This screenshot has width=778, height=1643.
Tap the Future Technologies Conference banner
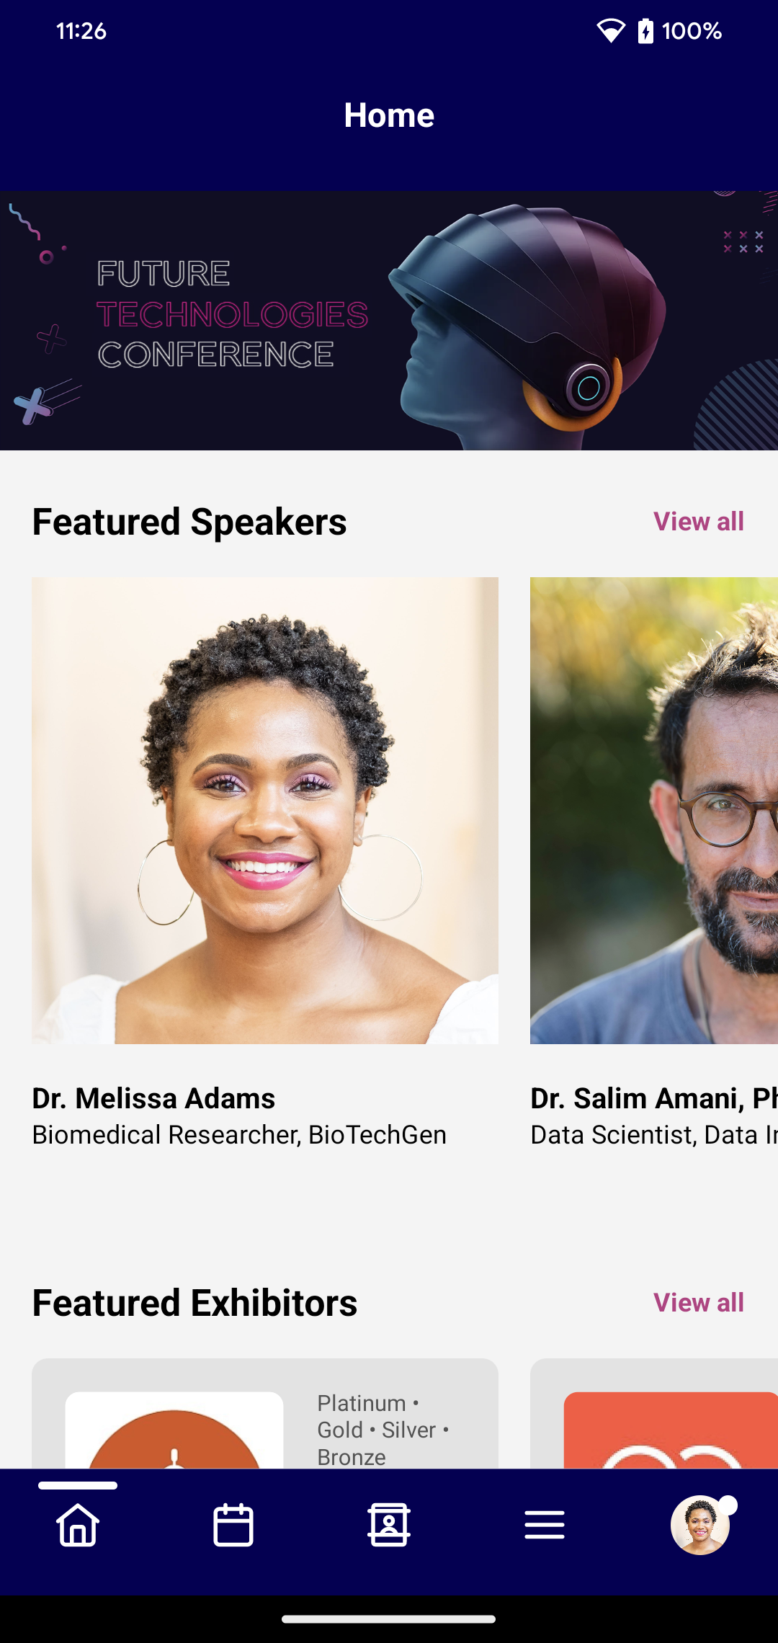(x=389, y=321)
